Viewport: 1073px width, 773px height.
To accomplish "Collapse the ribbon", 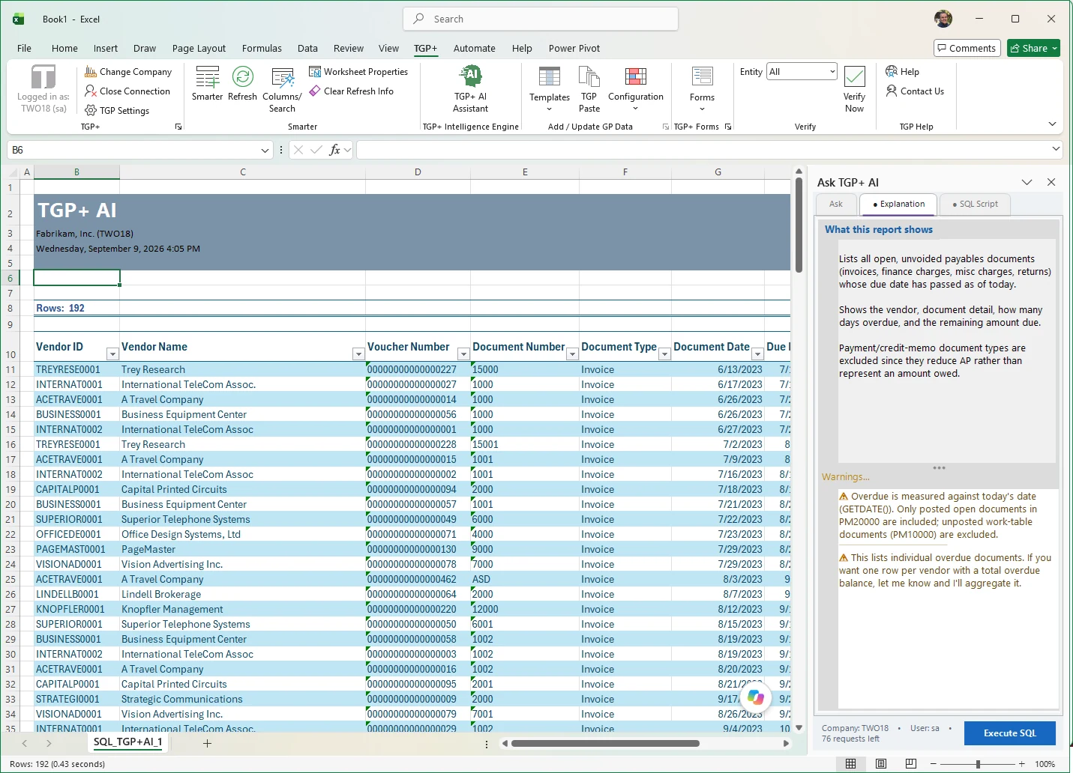I will point(1052,124).
